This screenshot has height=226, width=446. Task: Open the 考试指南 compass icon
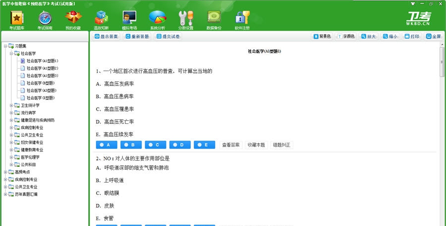pos(45,20)
